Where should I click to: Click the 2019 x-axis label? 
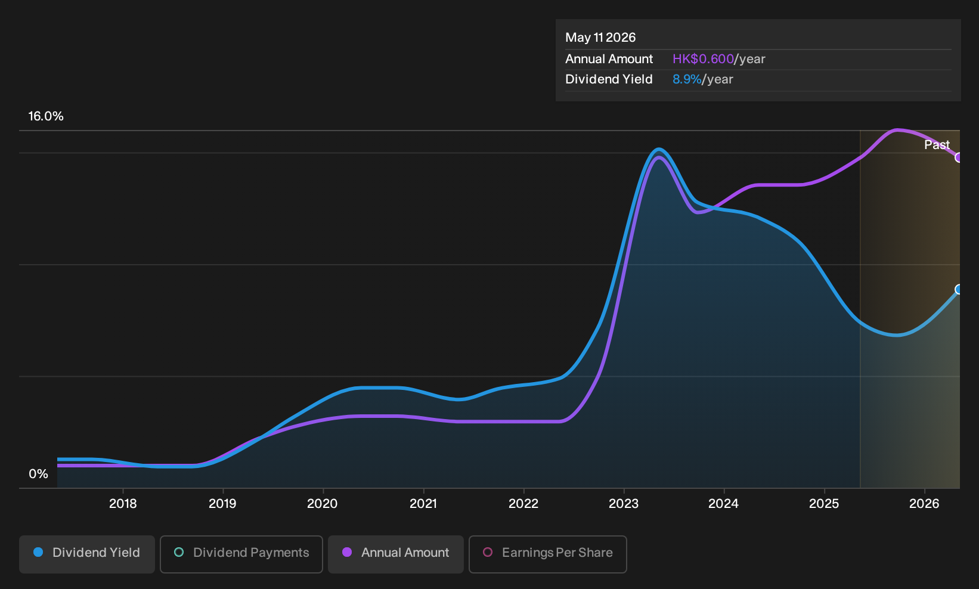pyautogui.click(x=222, y=504)
